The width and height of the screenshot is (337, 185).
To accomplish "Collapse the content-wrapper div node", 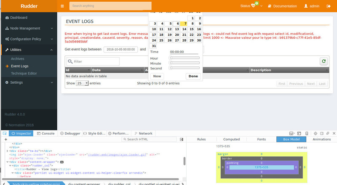I will tap(7, 162).
